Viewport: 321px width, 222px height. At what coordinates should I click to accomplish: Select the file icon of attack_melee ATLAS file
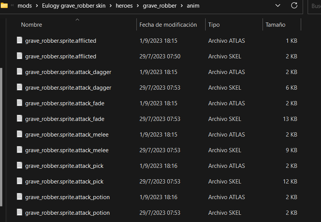click(x=19, y=134)
